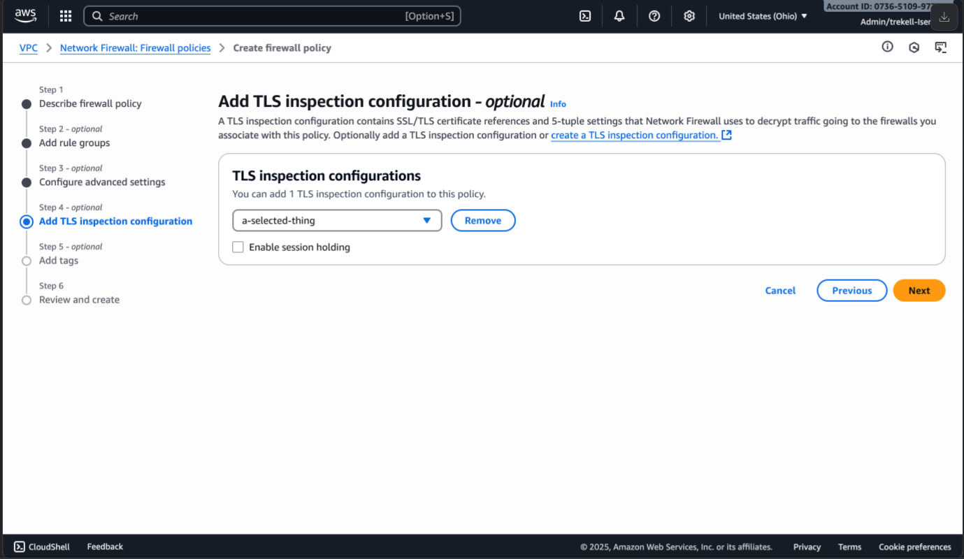Click the Account ID text at top
The image size is (964, 559).
pos(878,6)
